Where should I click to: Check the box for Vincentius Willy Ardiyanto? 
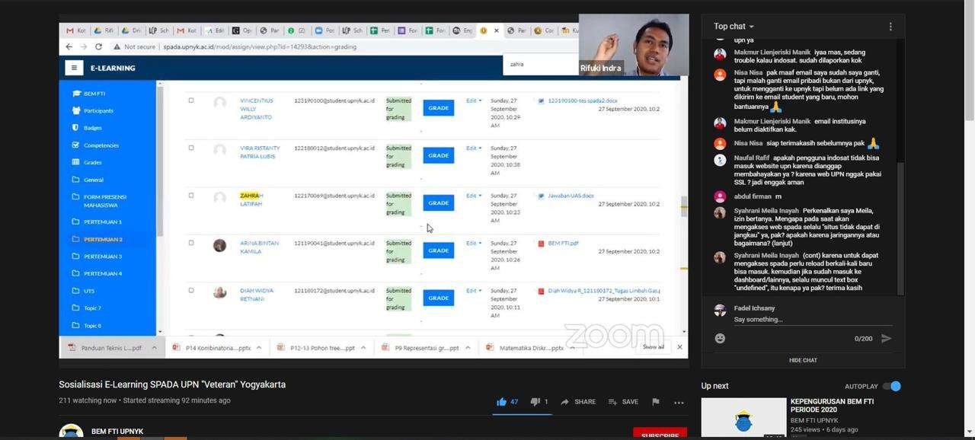click(x=191, y=100)
